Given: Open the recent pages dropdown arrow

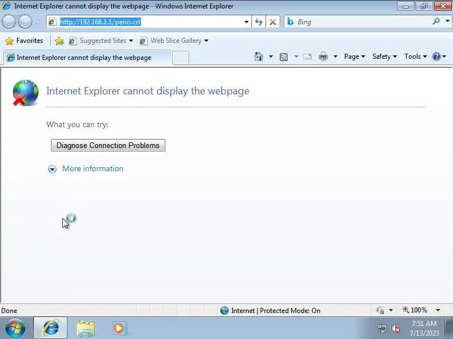Looking at the screenshot, I should (38, 22).
